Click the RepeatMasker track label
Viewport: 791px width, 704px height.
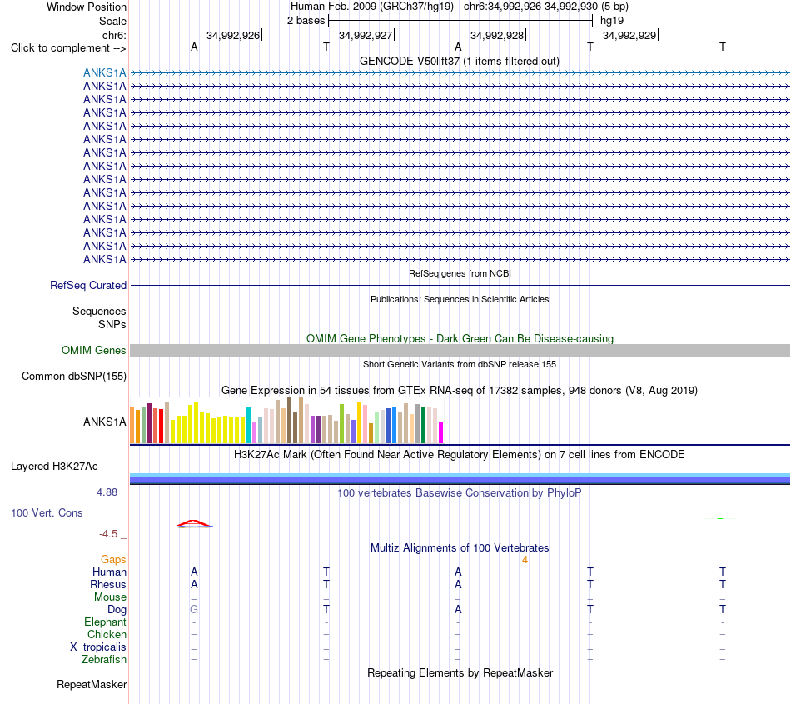[x=92, y=684]
